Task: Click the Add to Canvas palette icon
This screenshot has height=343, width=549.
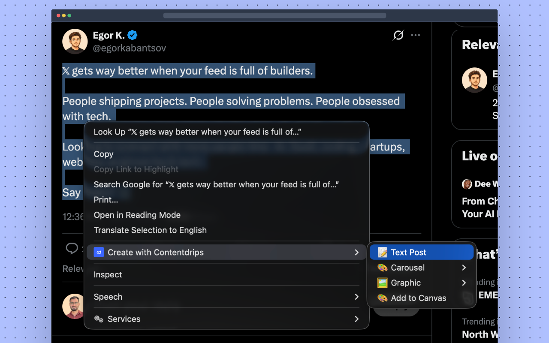Action: tap(382, 298)
